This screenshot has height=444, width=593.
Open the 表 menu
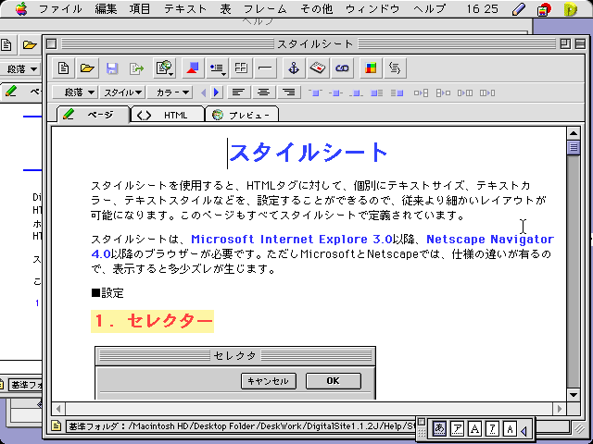click(225, 8)
